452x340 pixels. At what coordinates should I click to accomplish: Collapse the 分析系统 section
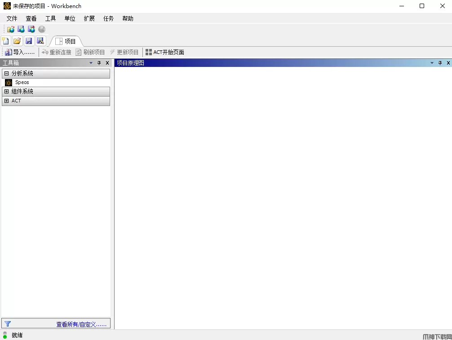(x=7, y=73)
